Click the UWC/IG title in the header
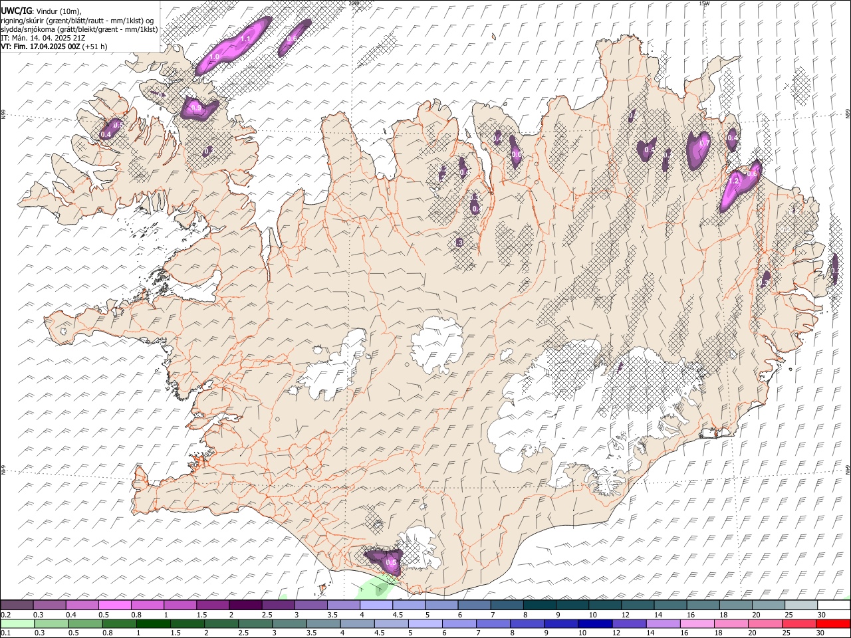This screenshot has height=638, width=851. coord(16,11)
